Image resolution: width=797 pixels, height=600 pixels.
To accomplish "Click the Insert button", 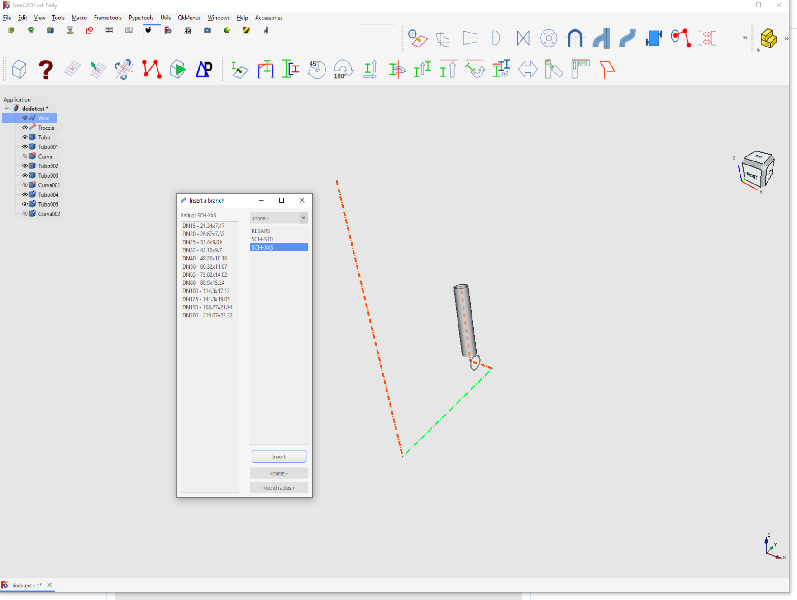I will pyautogui.click(x=279, y=457).
